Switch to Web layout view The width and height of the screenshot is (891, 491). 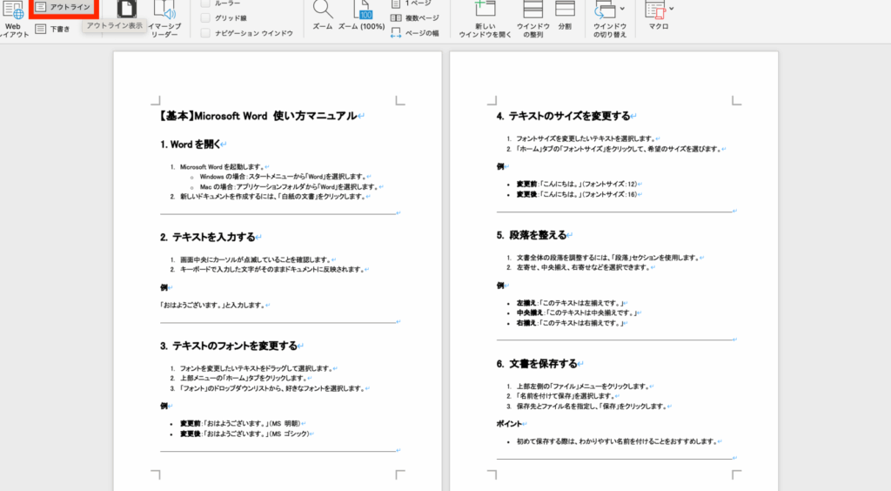(x=13, y=17)
